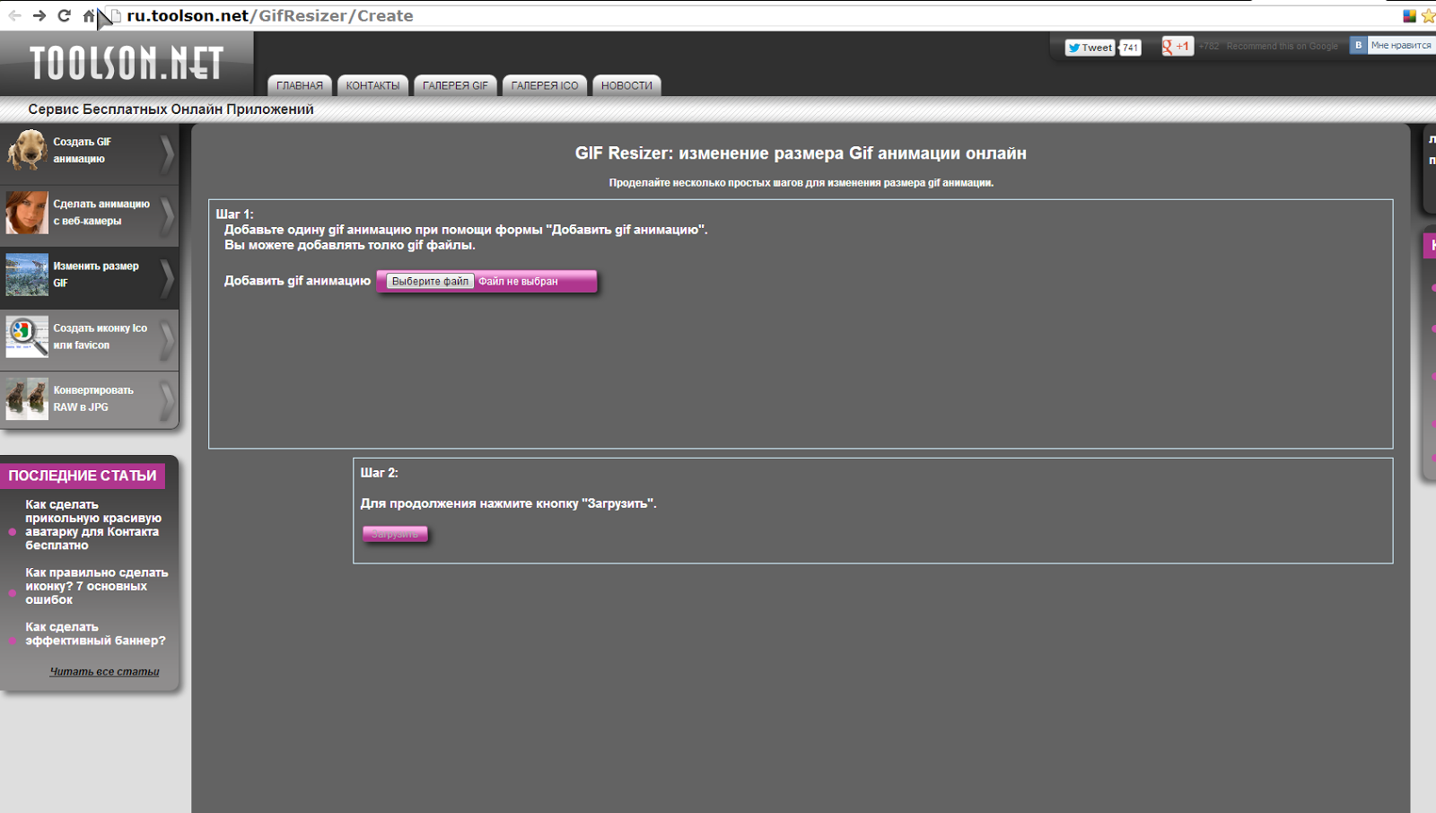The image size is (1436, 813).
Task: Click the 'GIF Resizer' page heading
Action: [x=801, y=153]
